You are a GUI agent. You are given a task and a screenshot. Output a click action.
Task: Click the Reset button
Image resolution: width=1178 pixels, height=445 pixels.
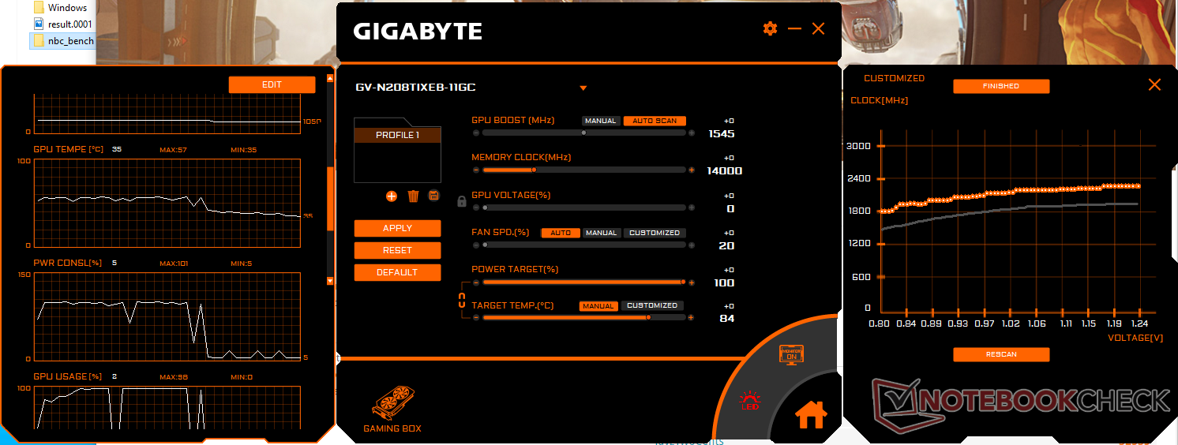(397, 250)
